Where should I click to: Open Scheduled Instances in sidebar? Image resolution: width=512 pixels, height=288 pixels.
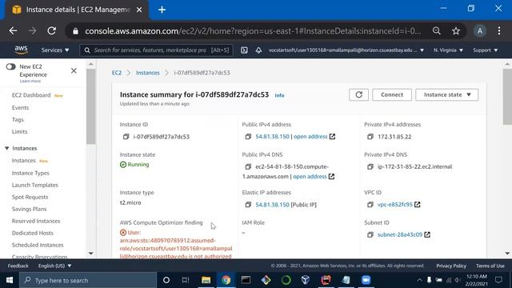pos(38,246)
